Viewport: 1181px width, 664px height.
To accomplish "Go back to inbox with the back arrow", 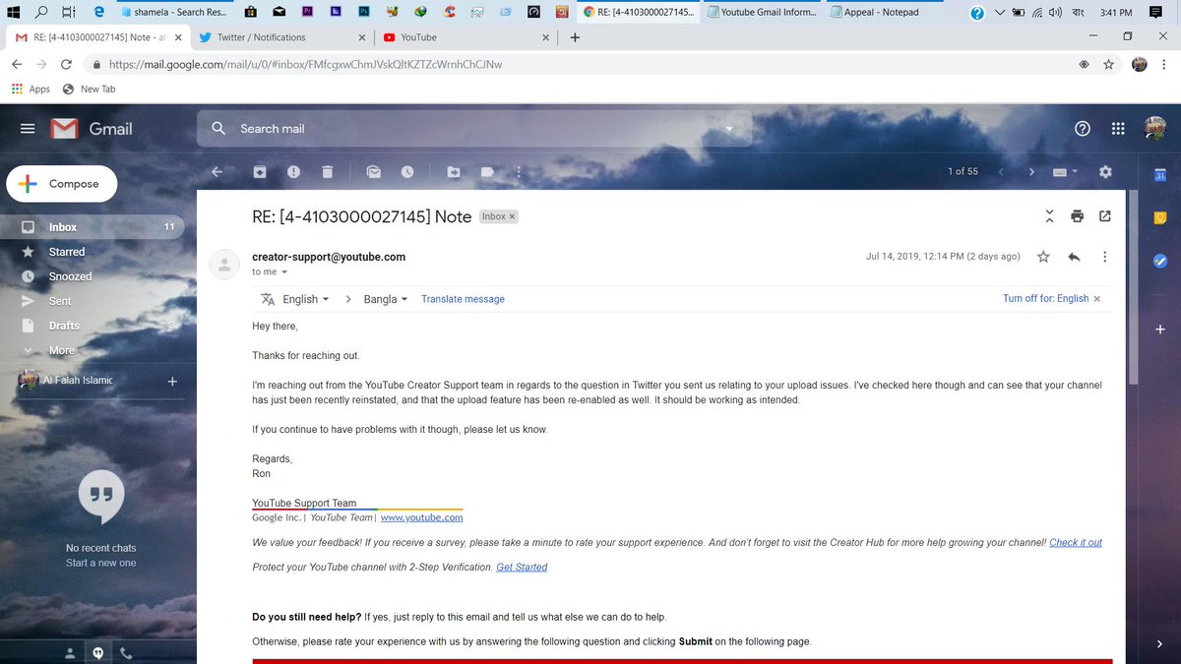I will point(218,171).
